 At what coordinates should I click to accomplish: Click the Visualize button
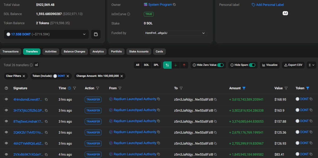click(x=270, y=65)
